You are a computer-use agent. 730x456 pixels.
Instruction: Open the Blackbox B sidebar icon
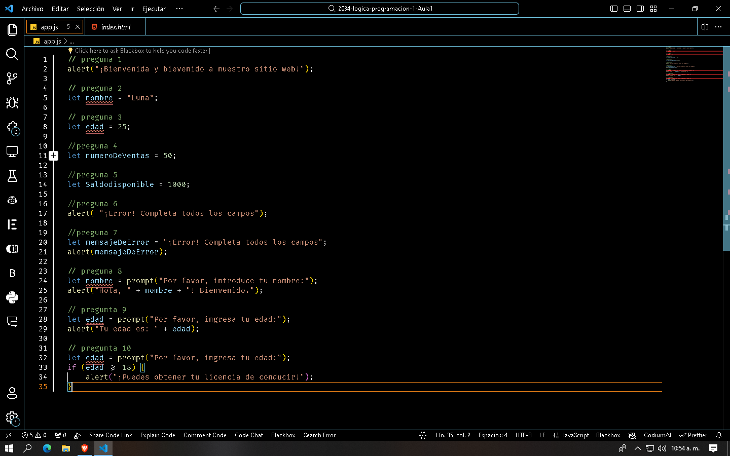tap(12, 273)
